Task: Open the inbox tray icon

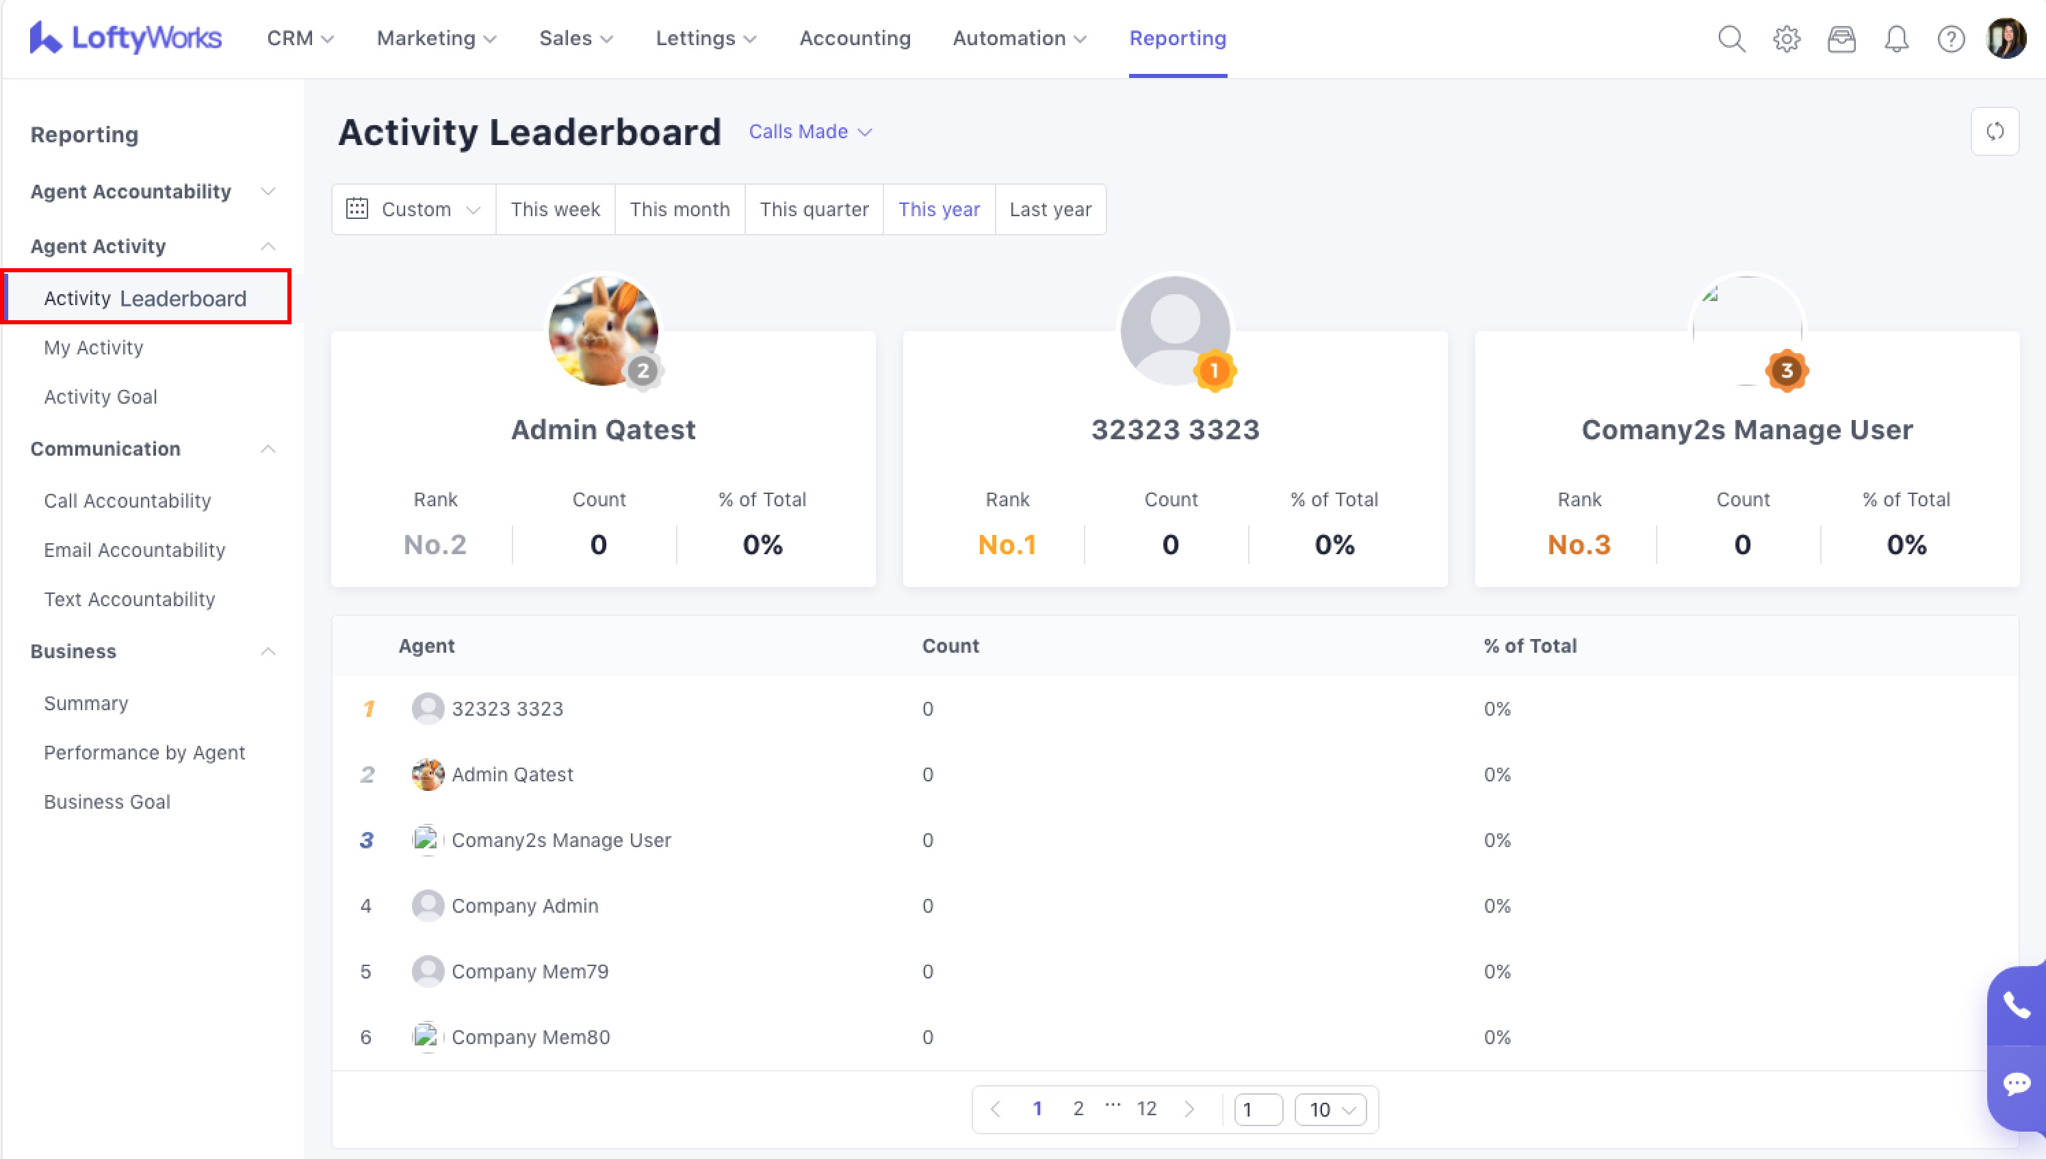Action: [x=1841, y=38]
